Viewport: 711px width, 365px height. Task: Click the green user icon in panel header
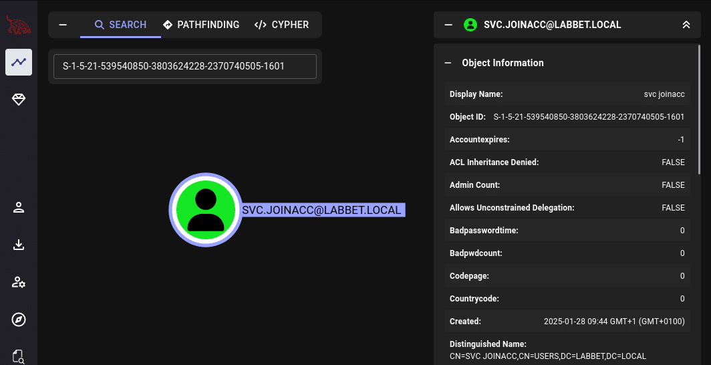pyautogui.click(x=470, y=25)
